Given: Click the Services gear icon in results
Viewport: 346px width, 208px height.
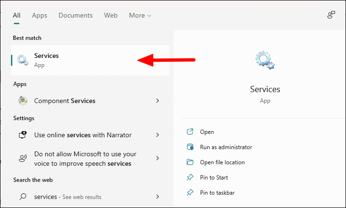Looking at the screenshot, I should (x=23, y=60).
